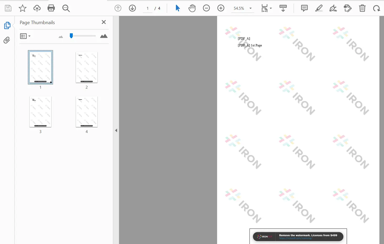Click the stamp edit tool icon
The height and width of the screenshot is (244, 384).
[347, 8]
